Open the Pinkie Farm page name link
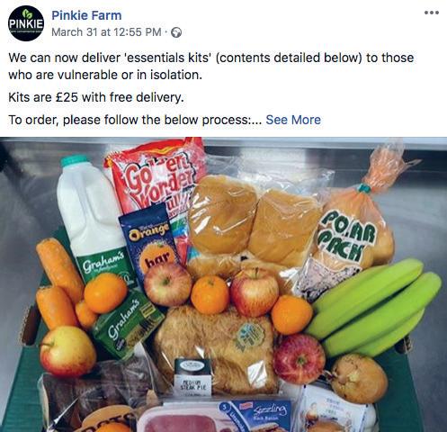Screen dimensions: 447x432 point(86,15)
